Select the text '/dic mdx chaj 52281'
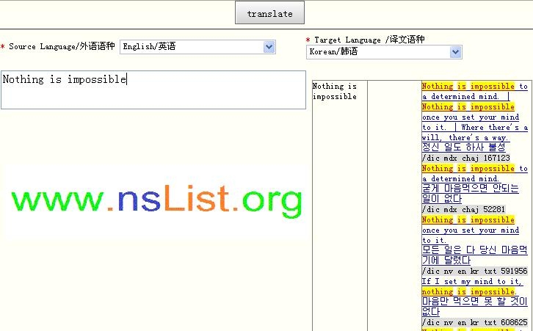This screenshot has width=533, height=331. pyautogui.click(x=463, y=209)
